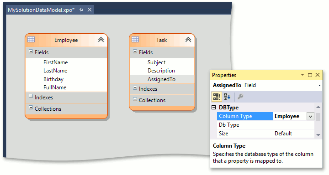Click the Employee table grid icon
This screenshot has width=329, height=175.
pos(31,39)
